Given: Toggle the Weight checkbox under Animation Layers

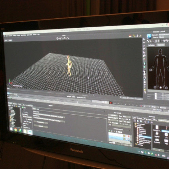Looking at the screenshot, I should tap(114, 143).
